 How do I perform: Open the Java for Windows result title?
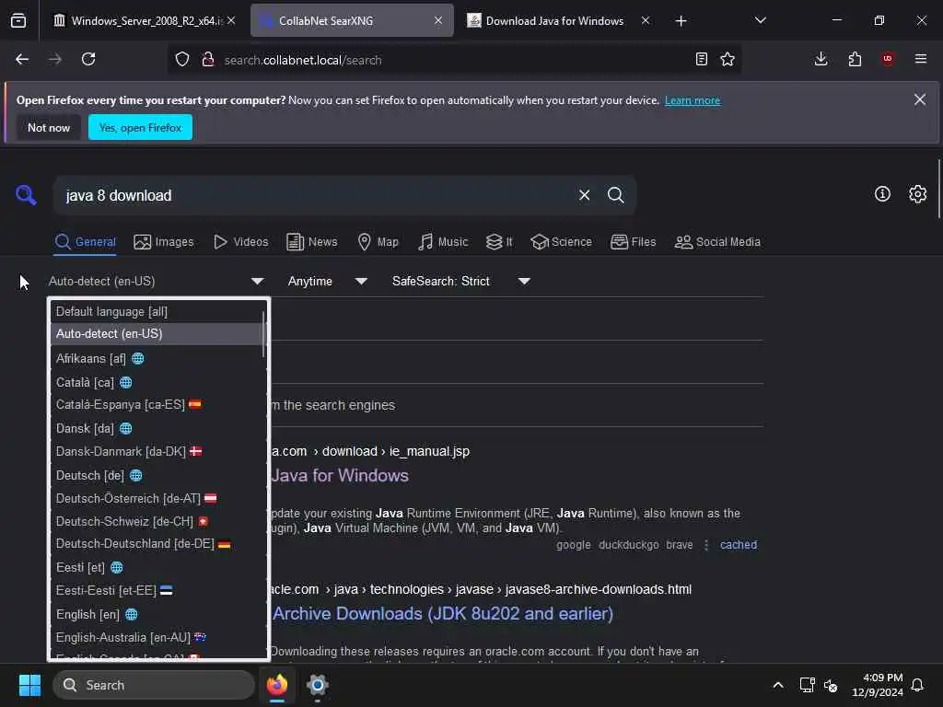click(x=339, y=476)
